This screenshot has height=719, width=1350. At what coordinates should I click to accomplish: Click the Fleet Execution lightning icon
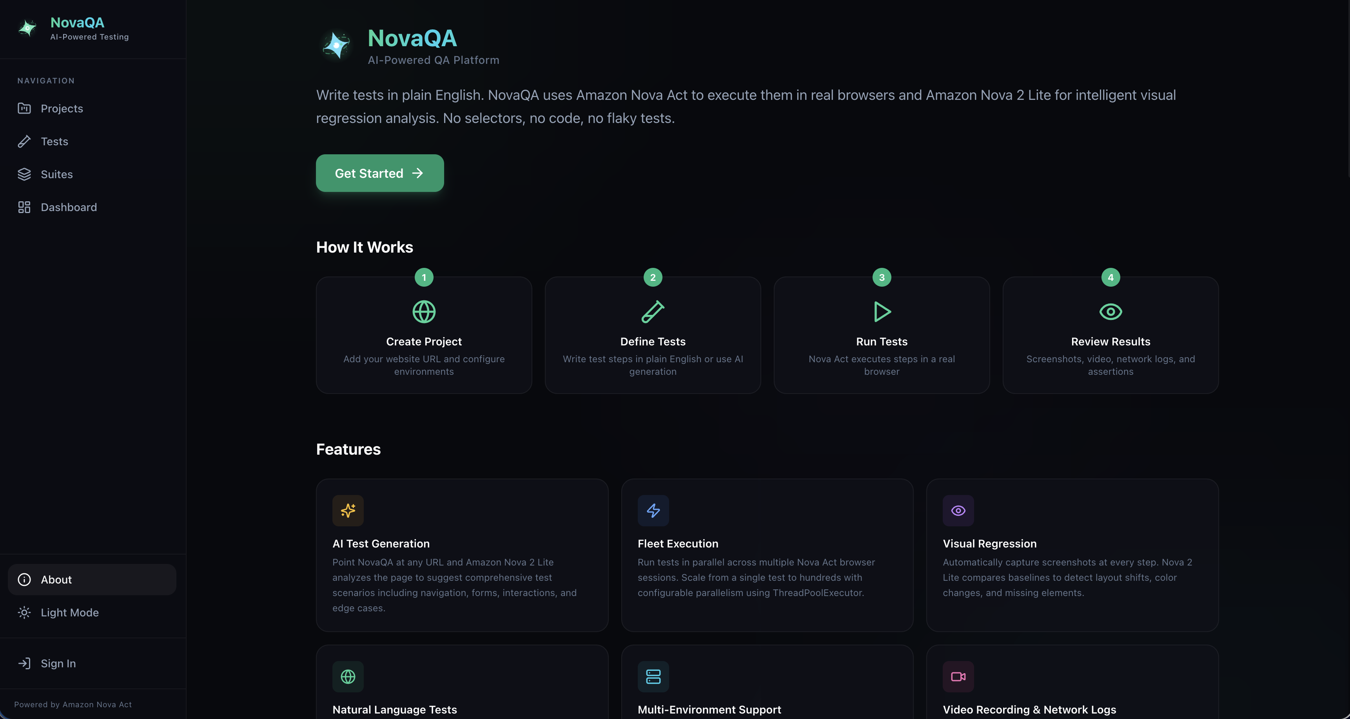tap(653, 511)
